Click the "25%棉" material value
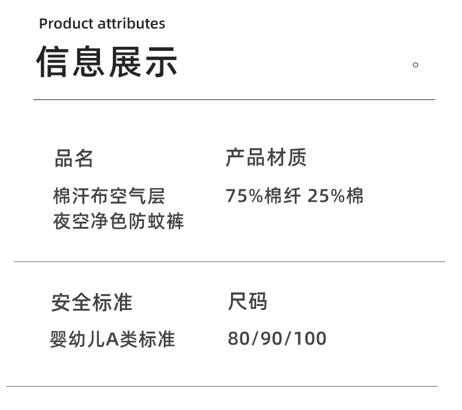462x410 pixels. point(335,196)
